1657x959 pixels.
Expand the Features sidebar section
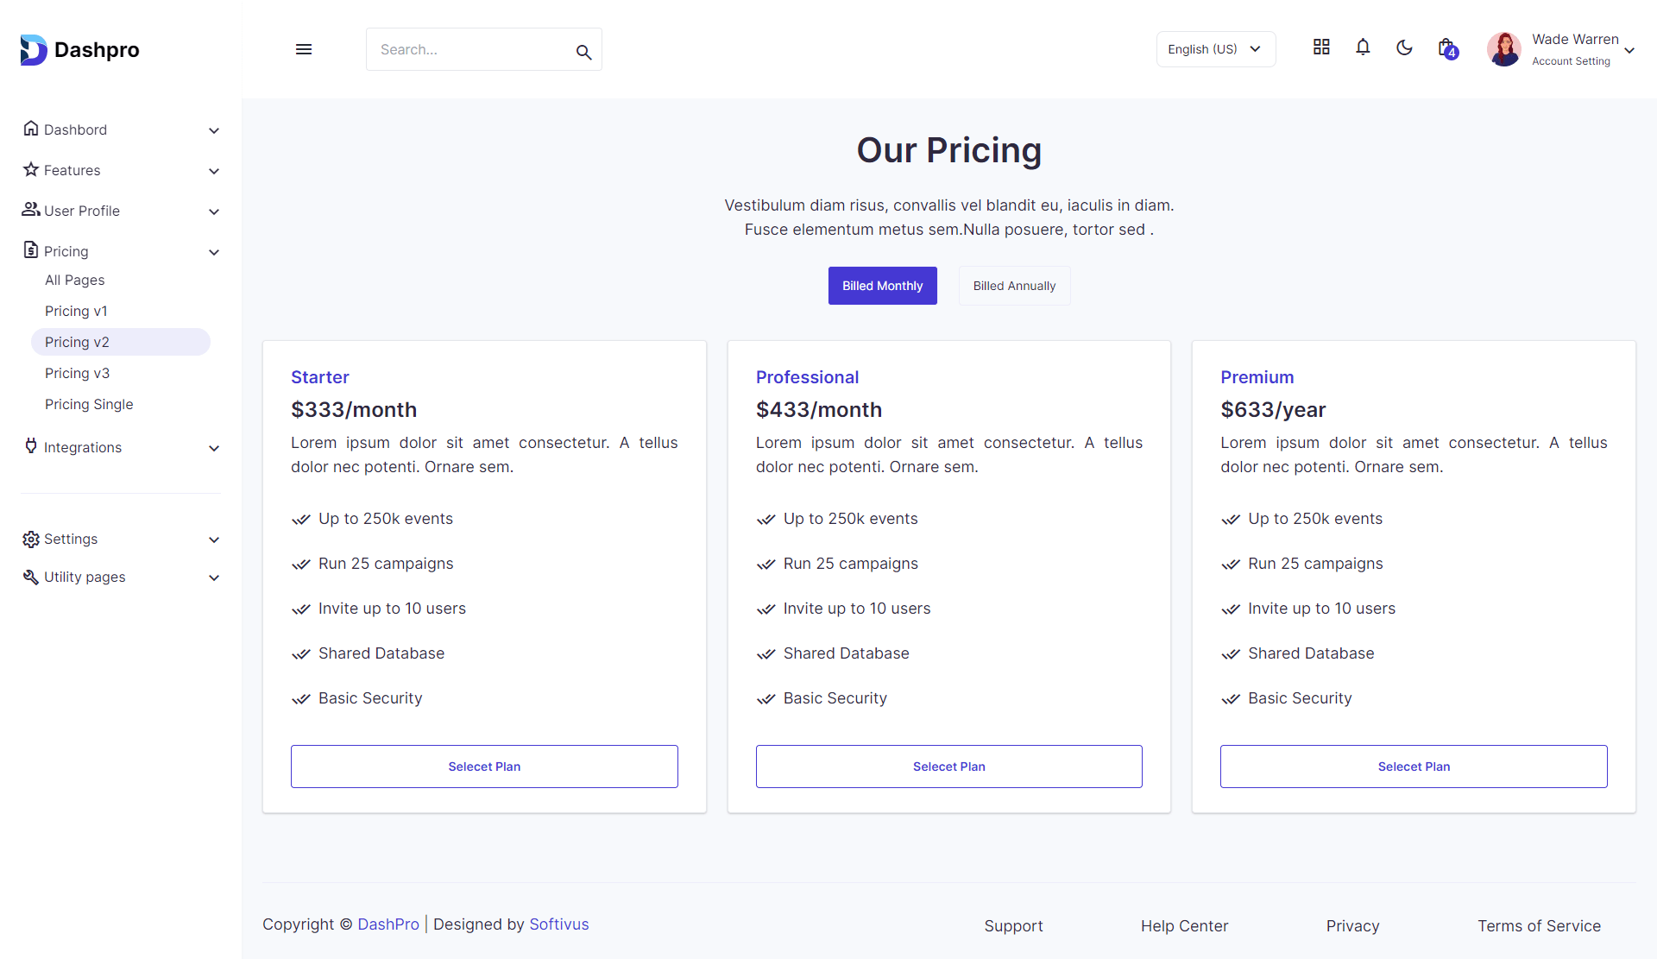point(120,169)
